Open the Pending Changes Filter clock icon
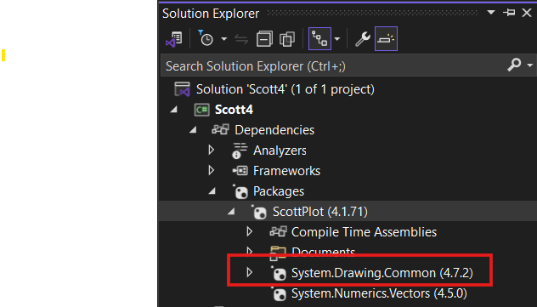 click(206, 38)
